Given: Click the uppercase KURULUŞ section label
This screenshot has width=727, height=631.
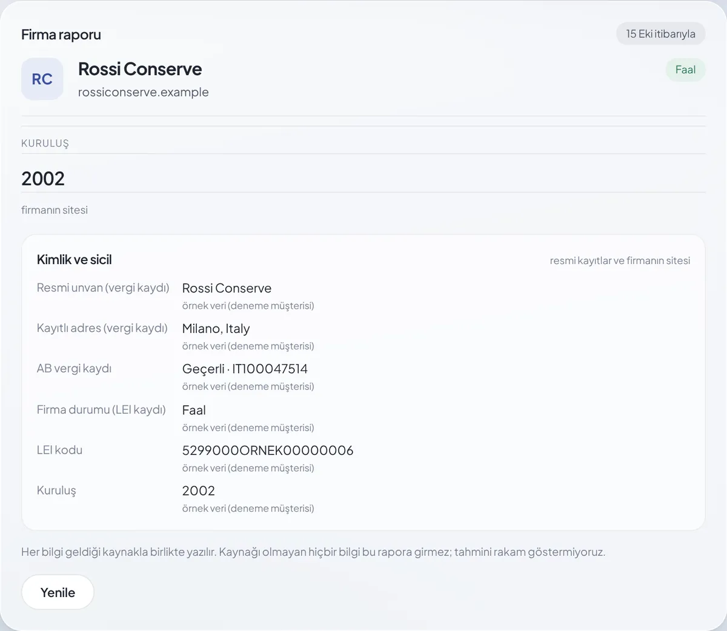Looking at the screenshot, I should click(x=45, y=144).
